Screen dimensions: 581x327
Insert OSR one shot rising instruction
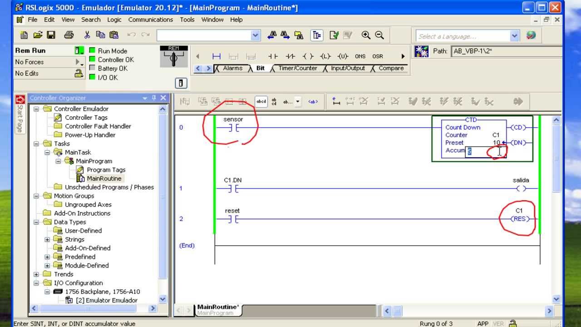pyautogui.click(x=378, y=56)
